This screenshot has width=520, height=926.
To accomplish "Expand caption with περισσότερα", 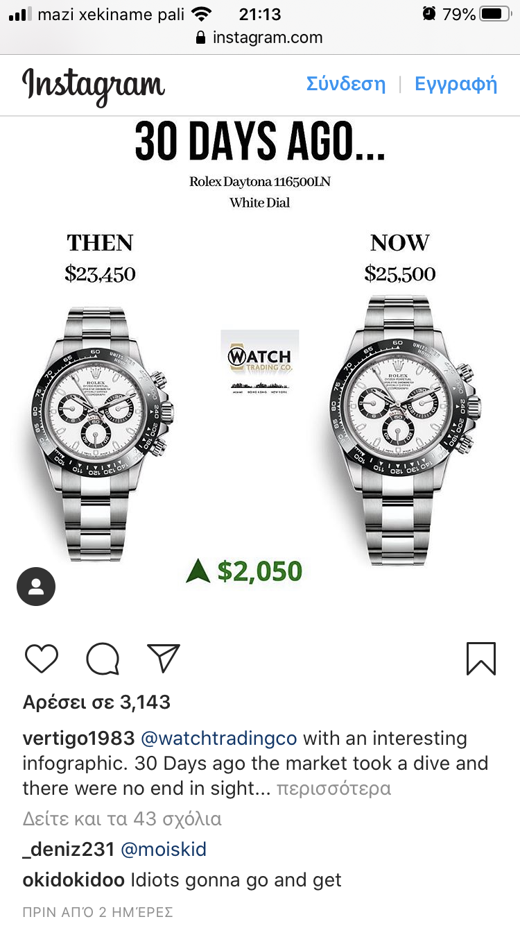I will [x=333, y=789].
